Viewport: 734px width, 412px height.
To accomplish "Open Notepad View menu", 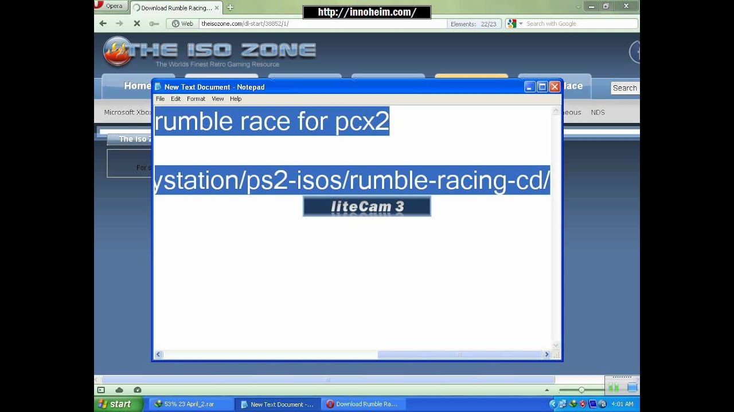I will [x=218, y=98].
